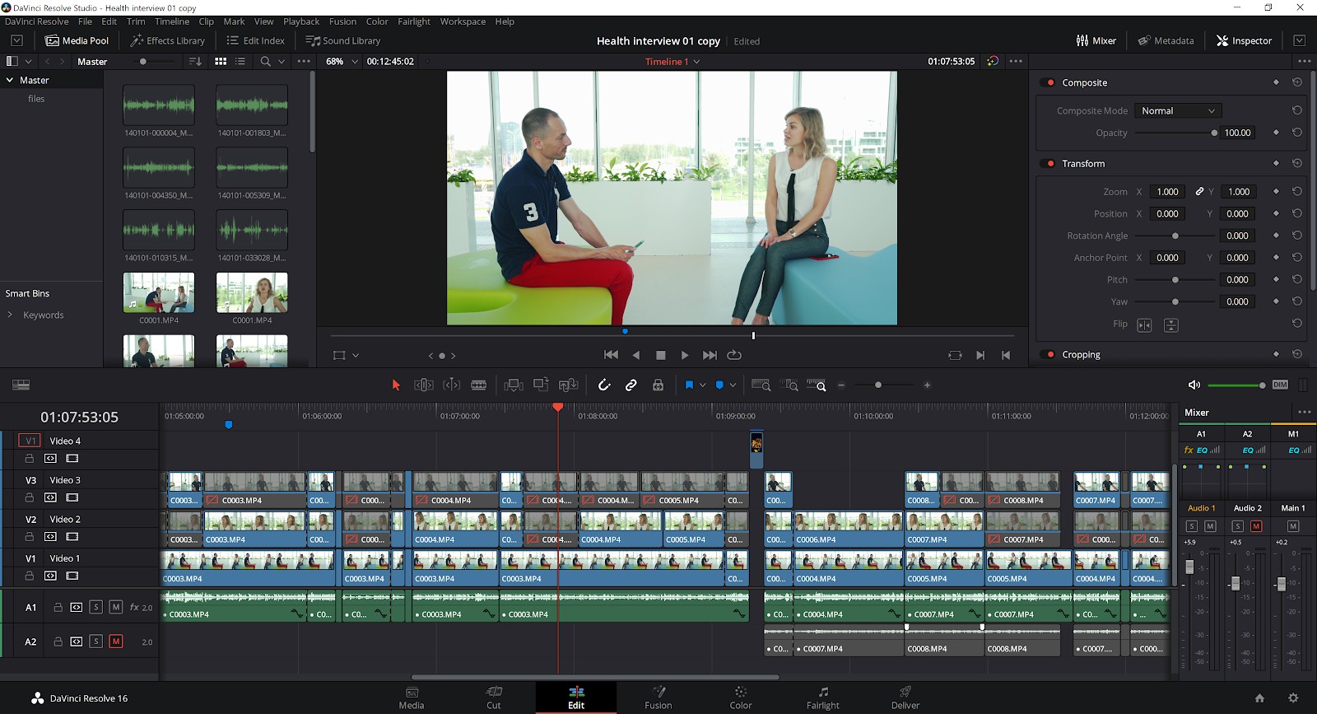
Task: Show the Metadata panel
Action: click(x=1166, y=40)
